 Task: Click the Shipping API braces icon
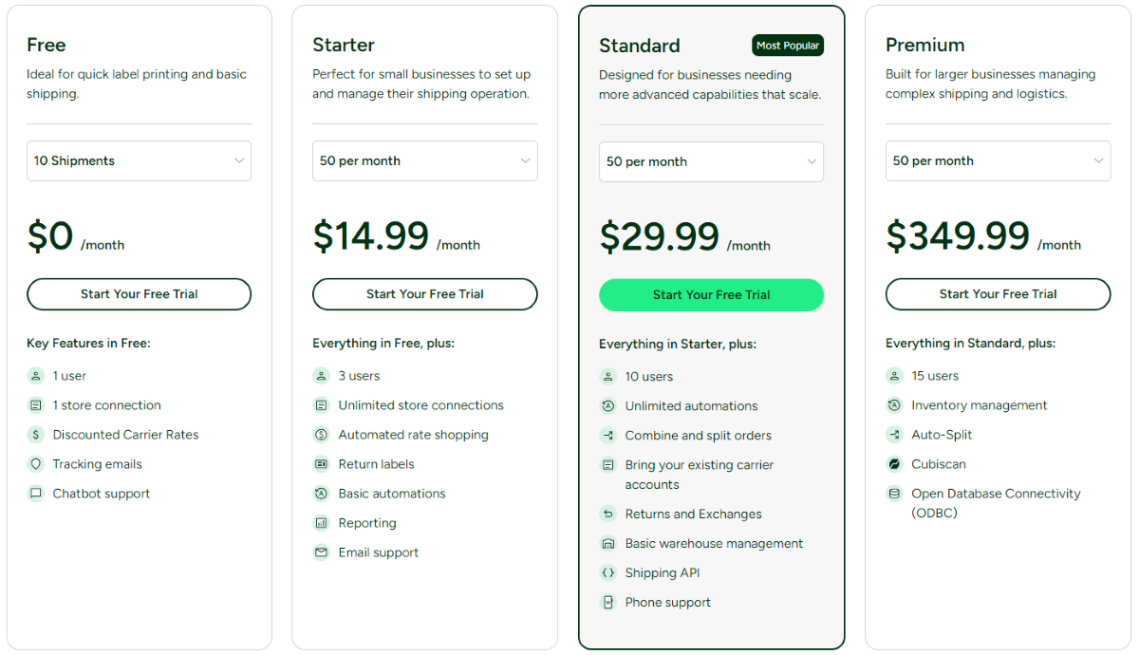point(608,573)
